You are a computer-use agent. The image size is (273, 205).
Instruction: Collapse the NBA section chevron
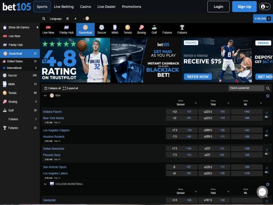coord(45,96)
